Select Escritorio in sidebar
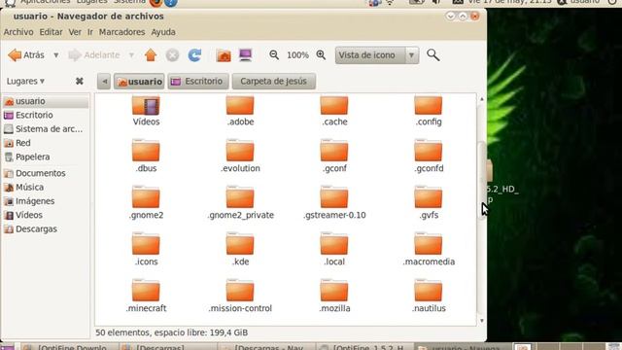This screenshot has height=350, width=622. (x=46, y=115)
